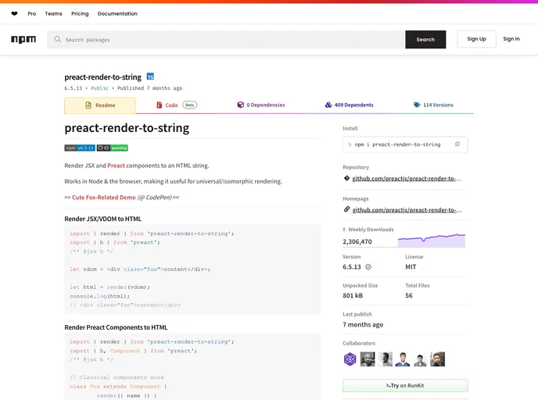The image size is (538, 400).
Task: Open the Pro menu link
Action: [32, 14]
